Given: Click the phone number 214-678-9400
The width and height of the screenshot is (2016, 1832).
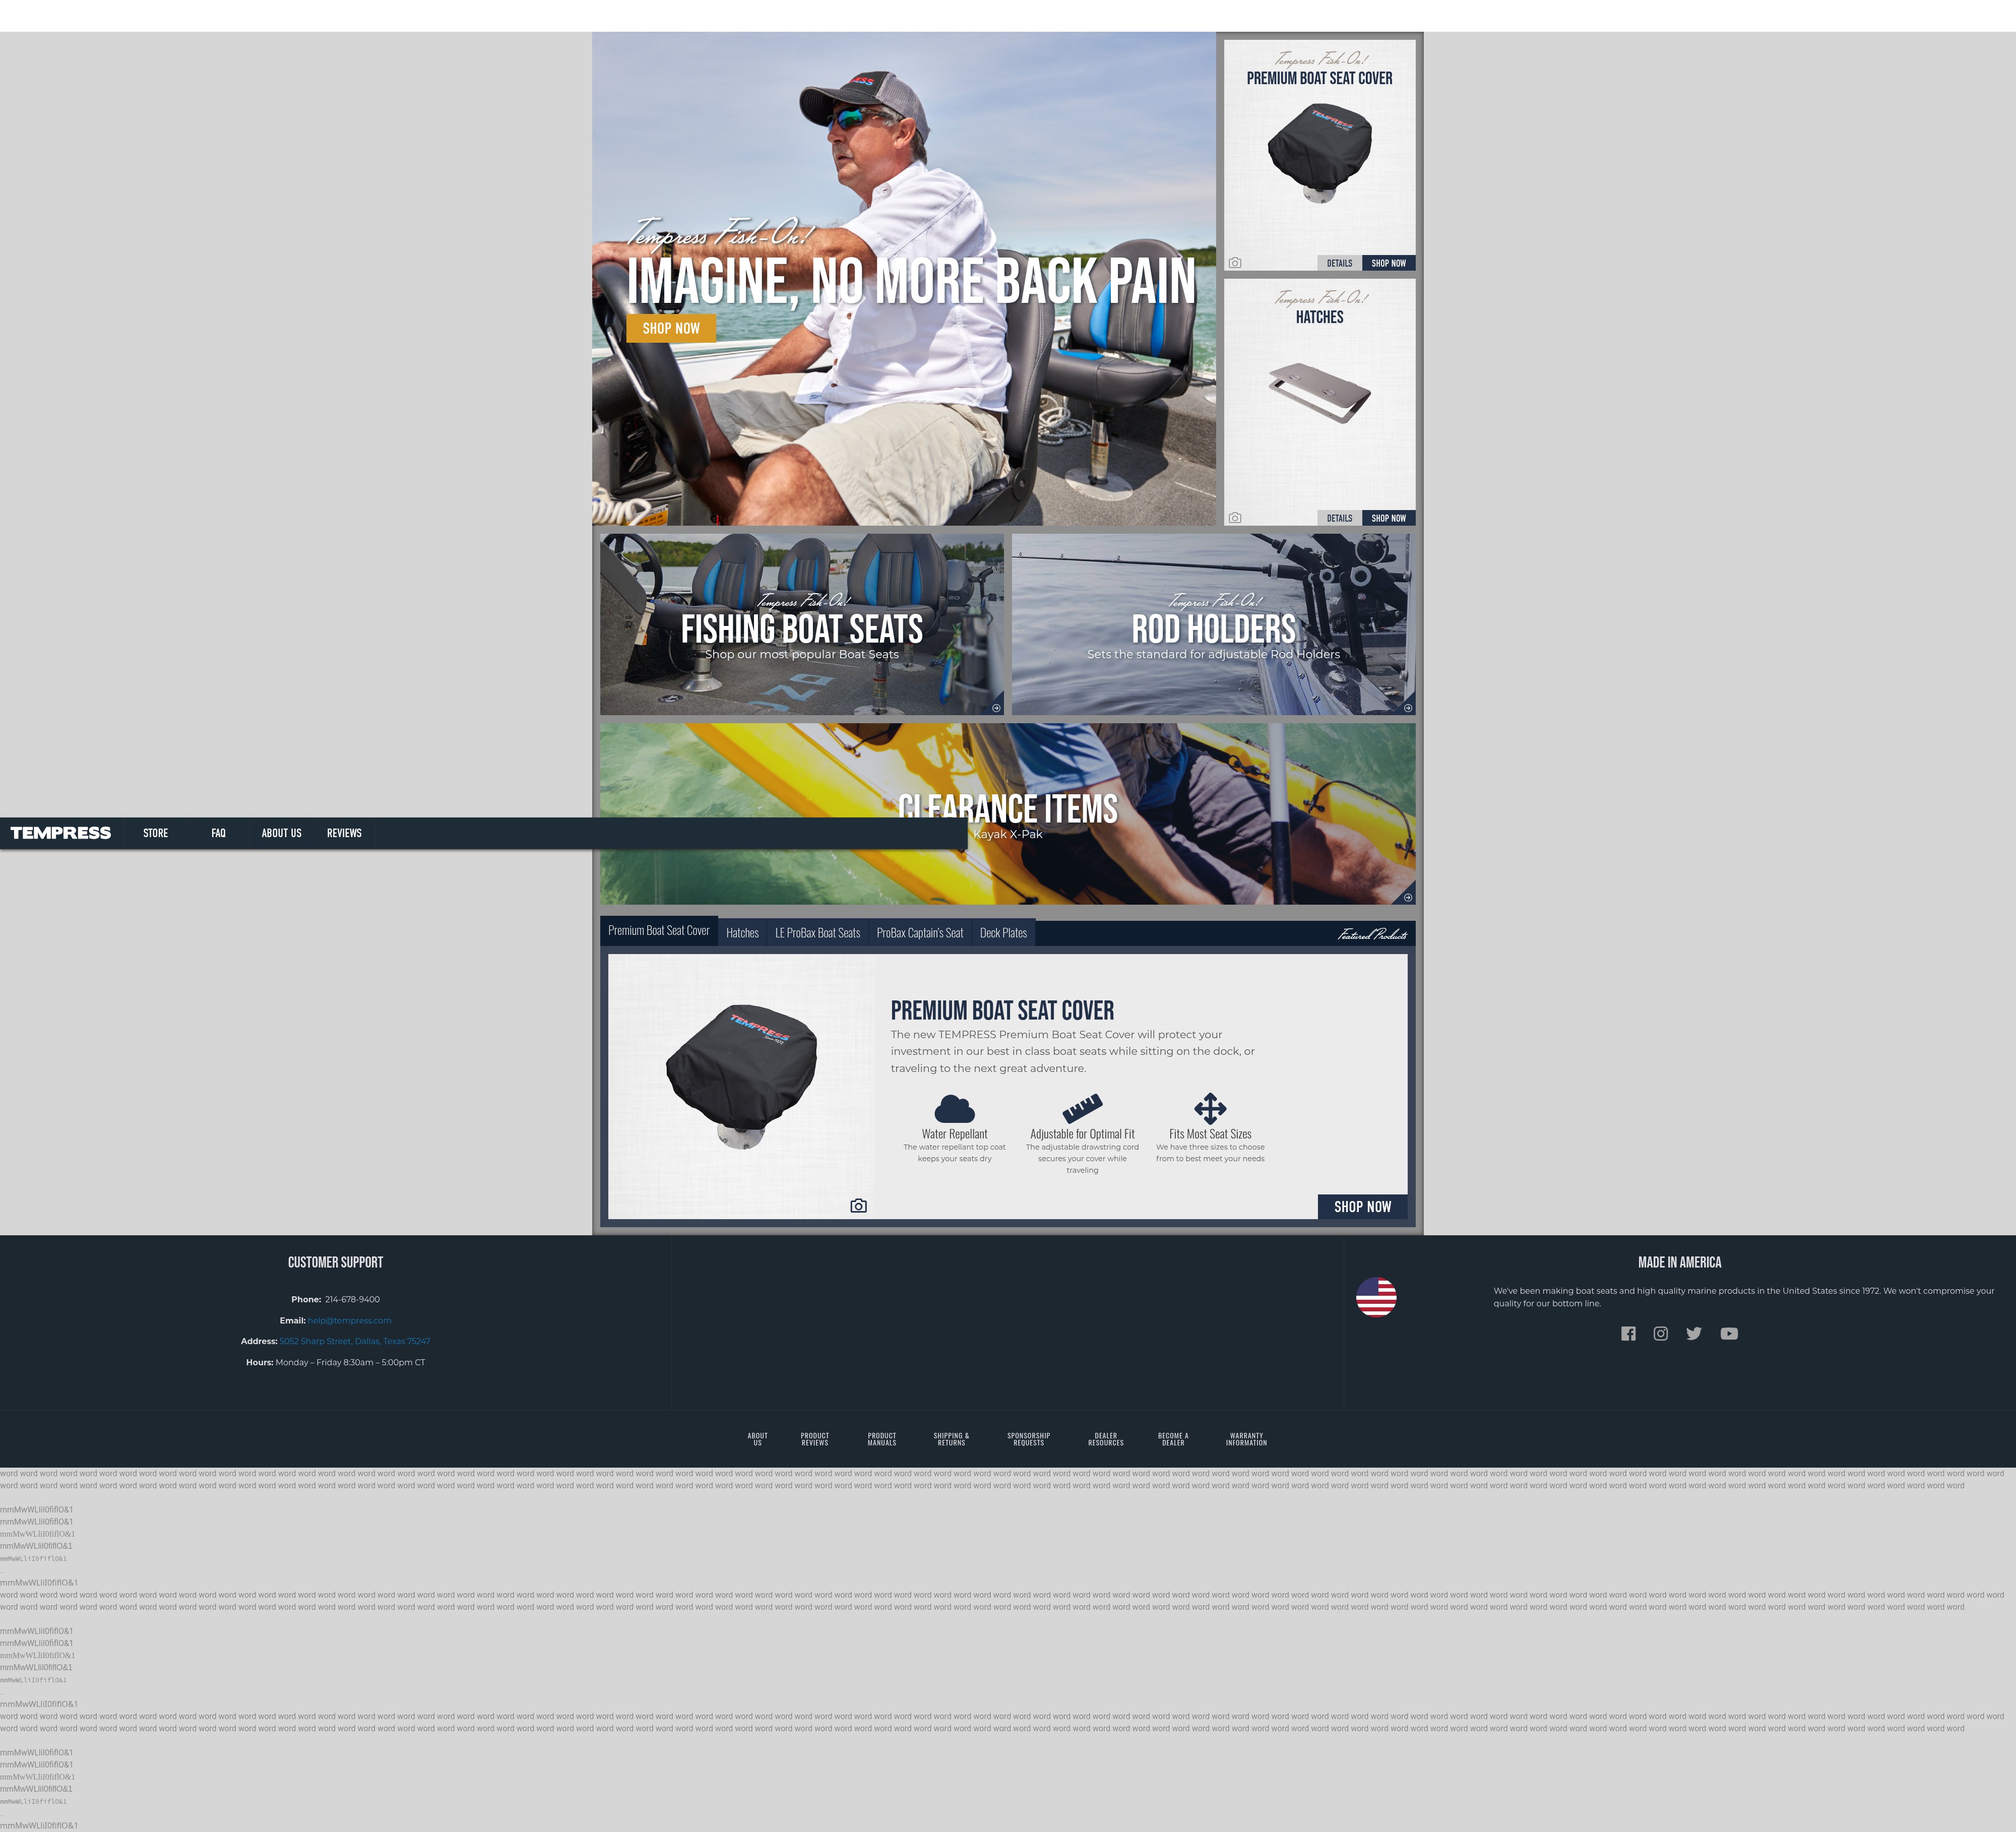Looking at the screenshot, I should (352, 1299).
